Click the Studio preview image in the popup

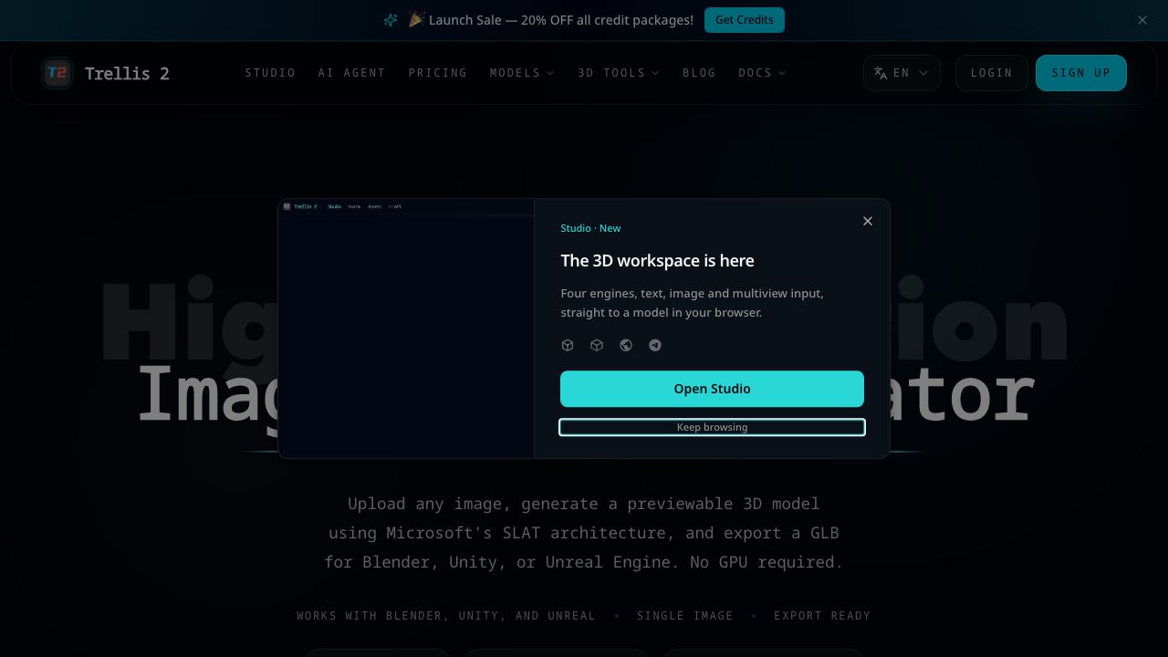pyautogui.click(x=406, y=328)
